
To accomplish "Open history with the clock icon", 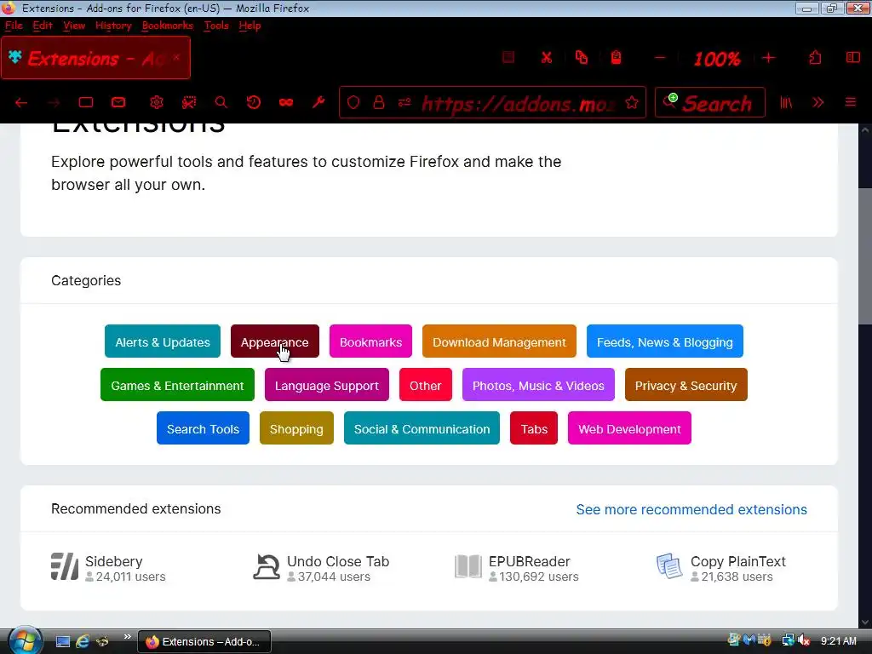I will (x=254, y=102).
